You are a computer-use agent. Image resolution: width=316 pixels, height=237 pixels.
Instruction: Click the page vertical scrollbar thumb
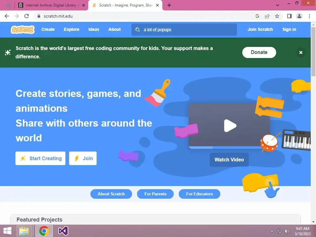[x=313, y=51]
